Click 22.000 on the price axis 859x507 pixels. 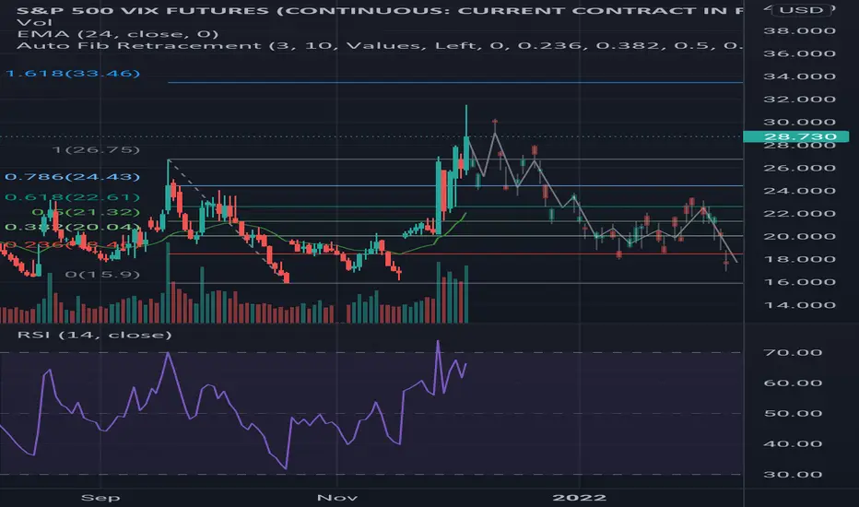[x=799, y=214]
